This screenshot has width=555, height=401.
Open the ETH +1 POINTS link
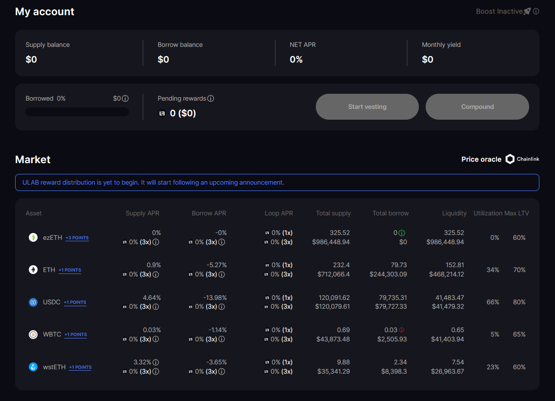pyautogui.click(x=70, y=270)
